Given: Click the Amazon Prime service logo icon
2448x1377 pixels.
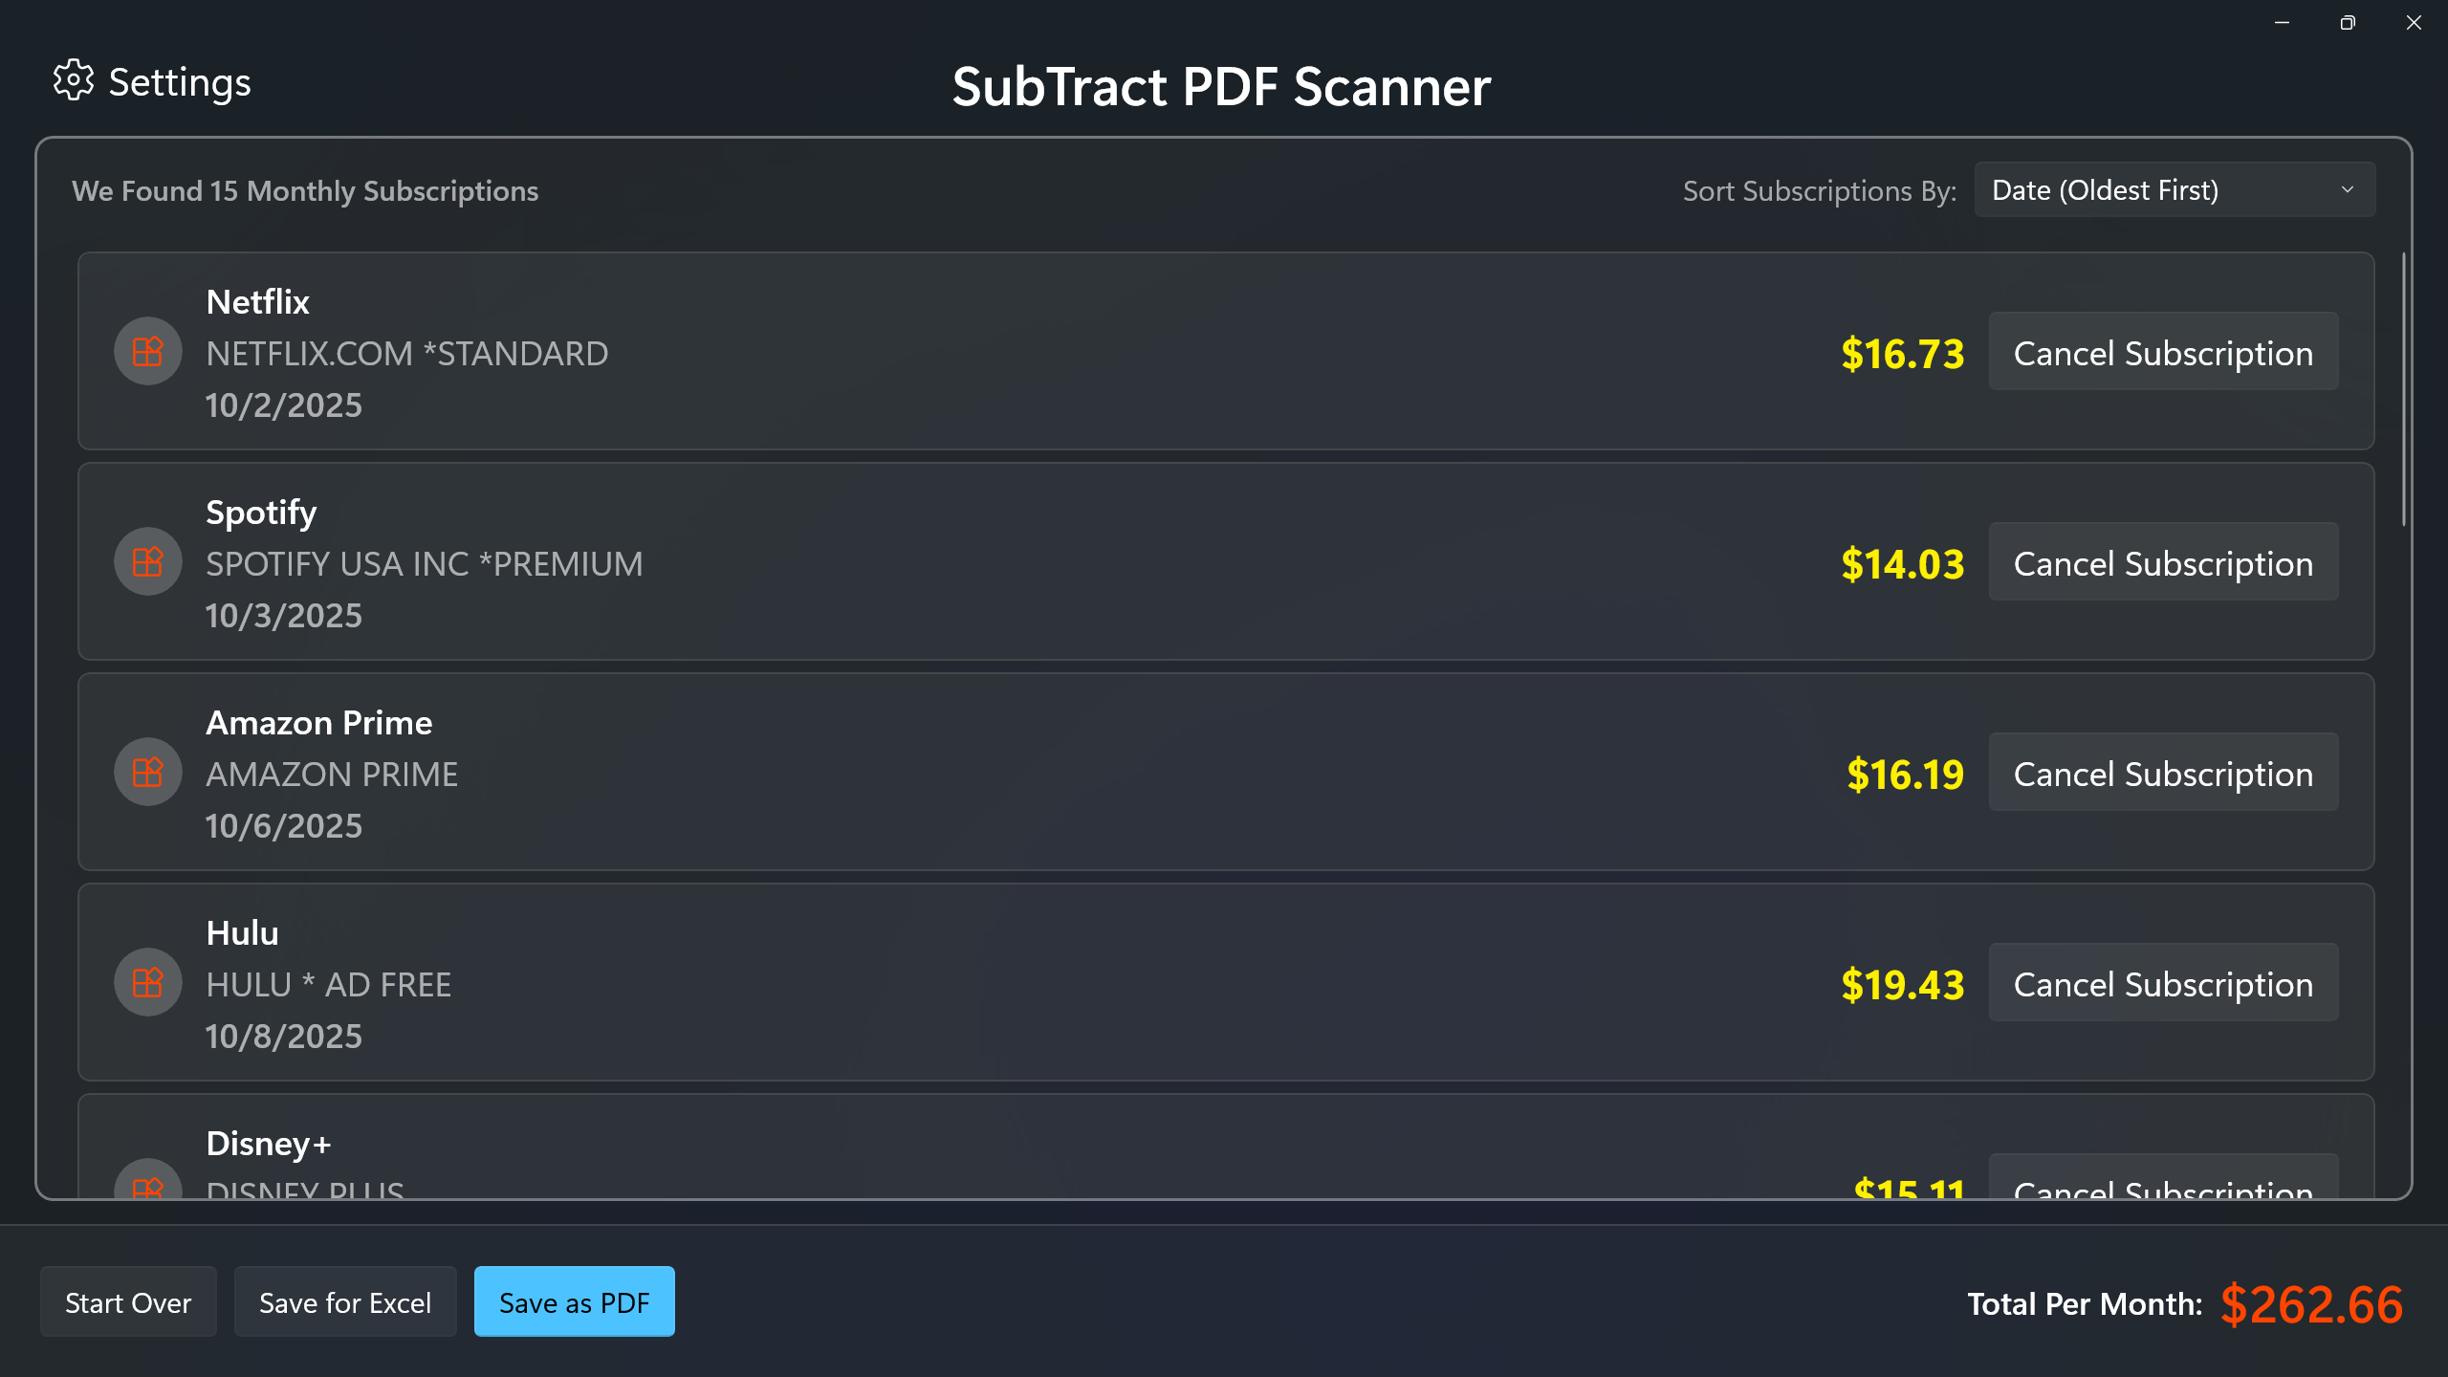Looking at the screenshot, I should pos(147,772).
